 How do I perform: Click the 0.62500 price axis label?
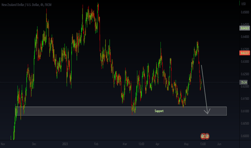point(245,74)
